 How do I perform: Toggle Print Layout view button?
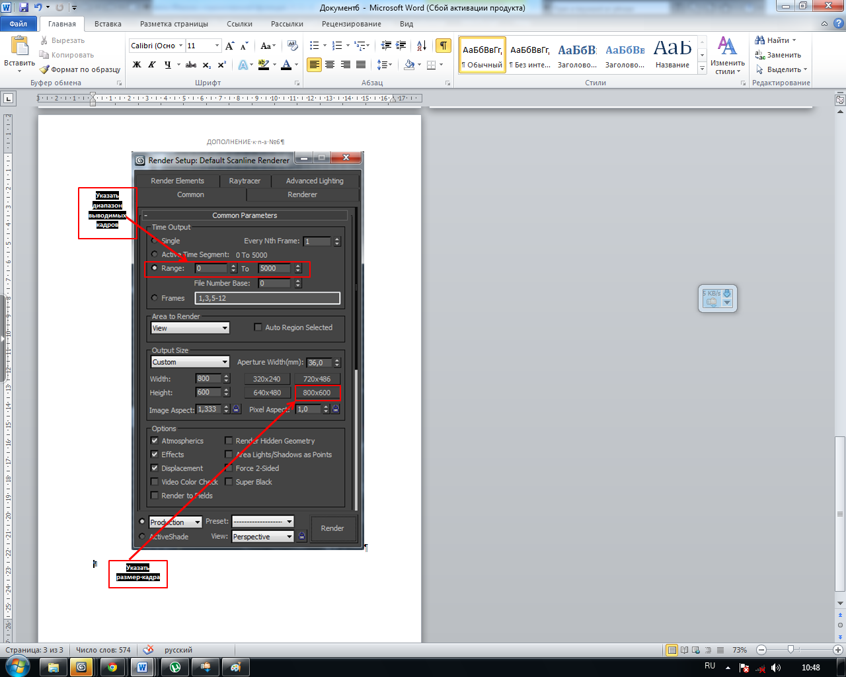672,650
